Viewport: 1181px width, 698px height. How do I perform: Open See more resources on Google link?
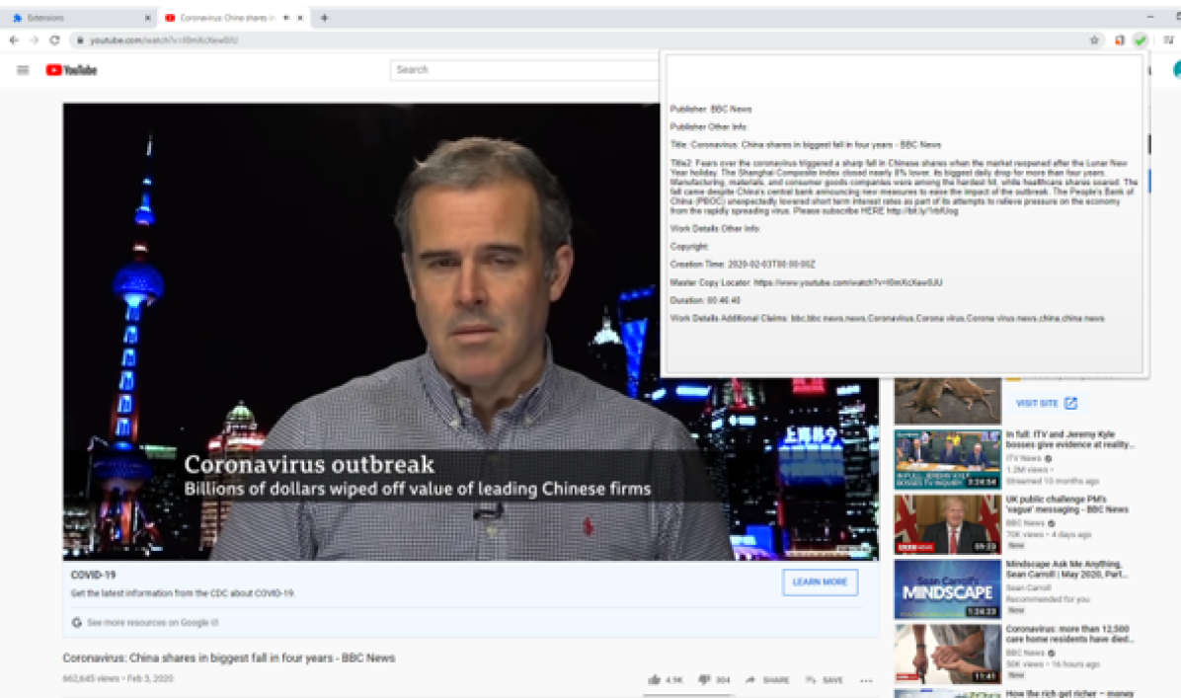tap(152, 623)
